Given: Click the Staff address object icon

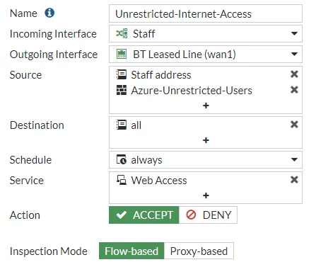Looking at the screenshot, I should (x=122, y=74).
